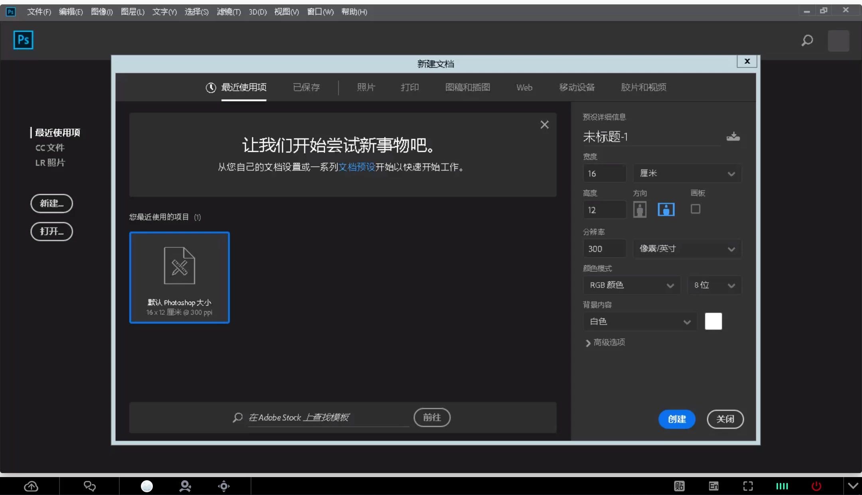Enable the 画板 artboard checkbox
The image size is (862, 495).
(x=695, y=209)
